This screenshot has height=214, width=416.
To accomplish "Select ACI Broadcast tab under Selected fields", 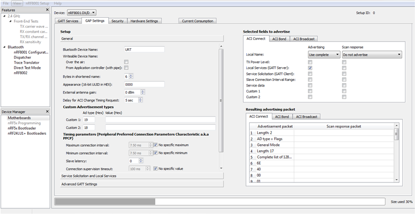I will pyautogui.click(x=304, y=39).
